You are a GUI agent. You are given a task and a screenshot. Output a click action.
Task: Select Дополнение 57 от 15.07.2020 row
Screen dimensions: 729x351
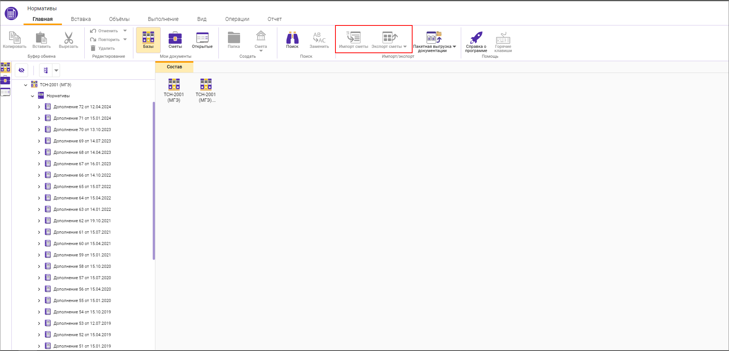pyautogui.click(x=82, y=278)
